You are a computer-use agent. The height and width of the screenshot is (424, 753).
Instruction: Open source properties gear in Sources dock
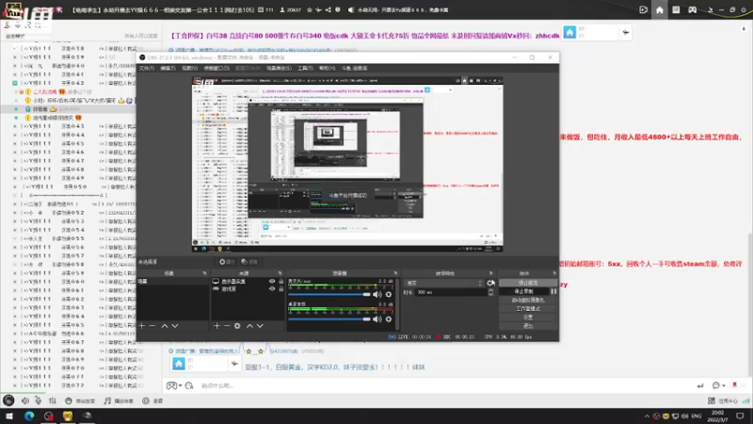pos(237,326)
